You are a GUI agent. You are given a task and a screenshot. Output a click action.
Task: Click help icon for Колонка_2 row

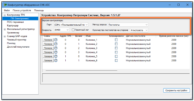[56, 44]
